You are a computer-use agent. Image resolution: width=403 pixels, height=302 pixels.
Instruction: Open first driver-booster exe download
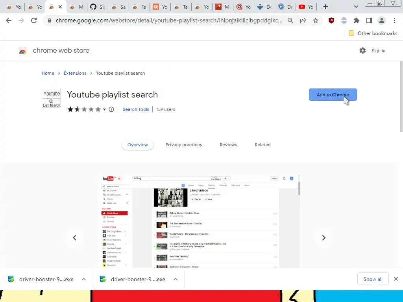click(41, 279)
